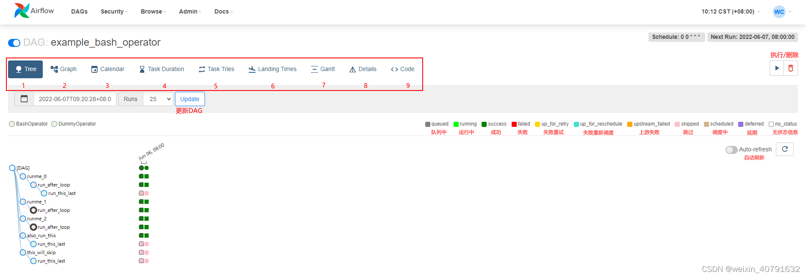Delete the DAG using trash icon
Image resolution: width=806 pixels, height=277 pixels.
[791, 68]
